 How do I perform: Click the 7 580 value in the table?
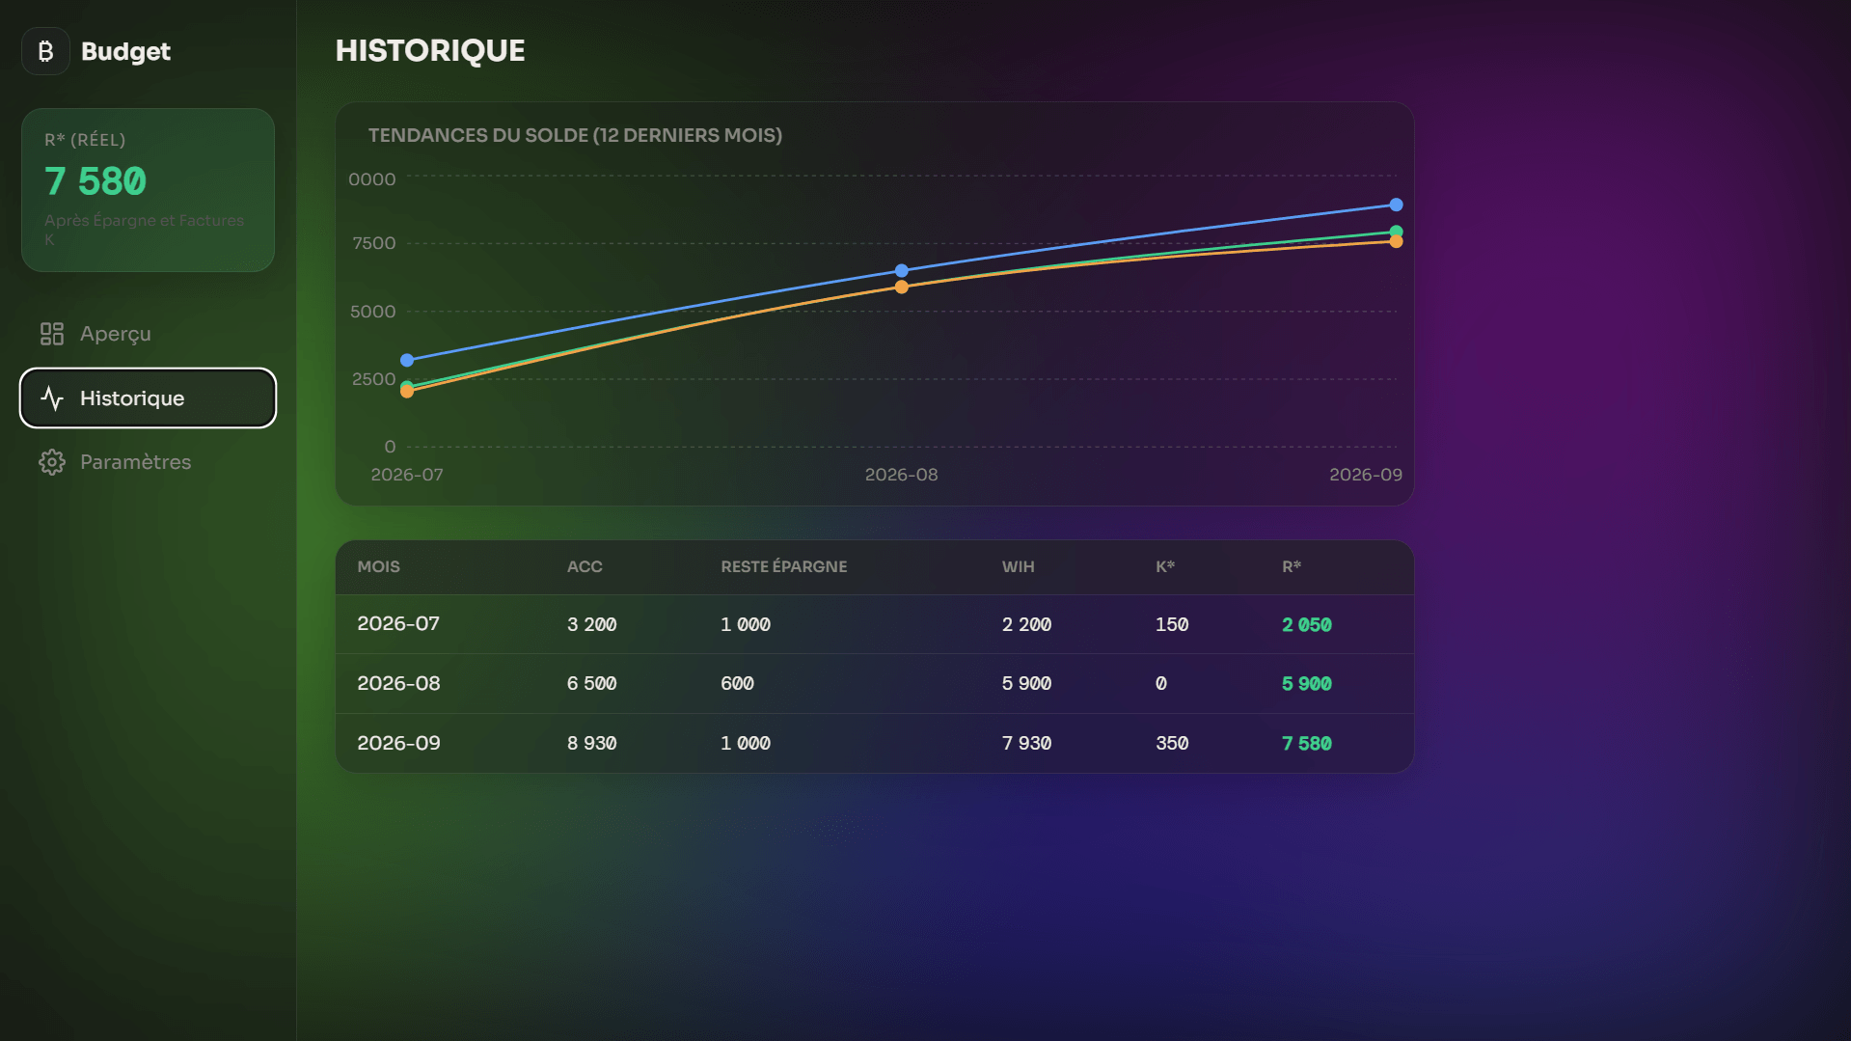point(1306,744)
